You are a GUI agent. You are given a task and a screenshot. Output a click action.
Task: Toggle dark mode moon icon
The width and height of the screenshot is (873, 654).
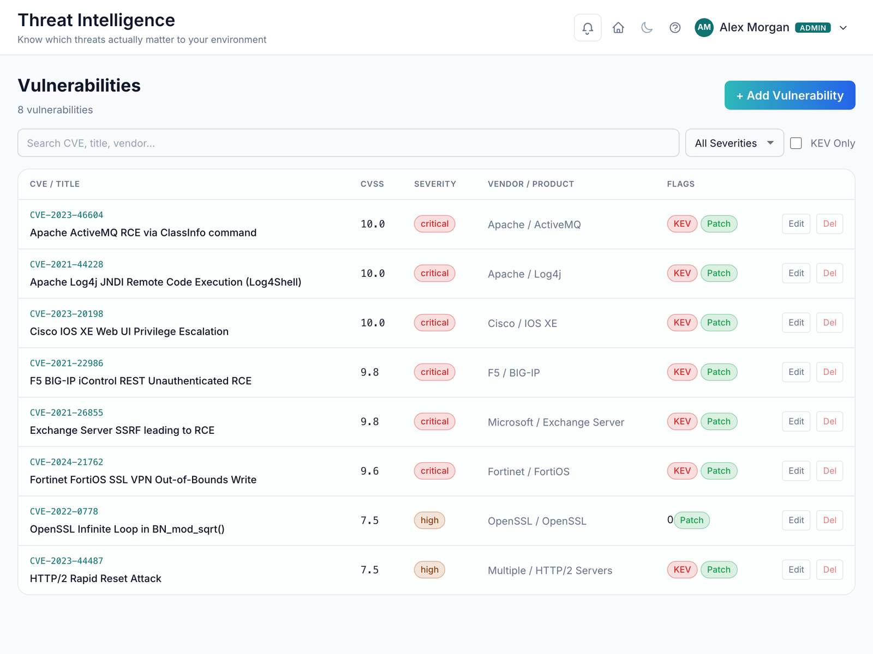647,28
